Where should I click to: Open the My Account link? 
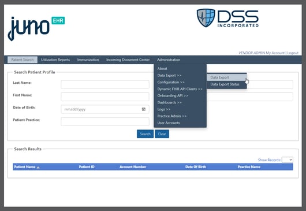275,53
